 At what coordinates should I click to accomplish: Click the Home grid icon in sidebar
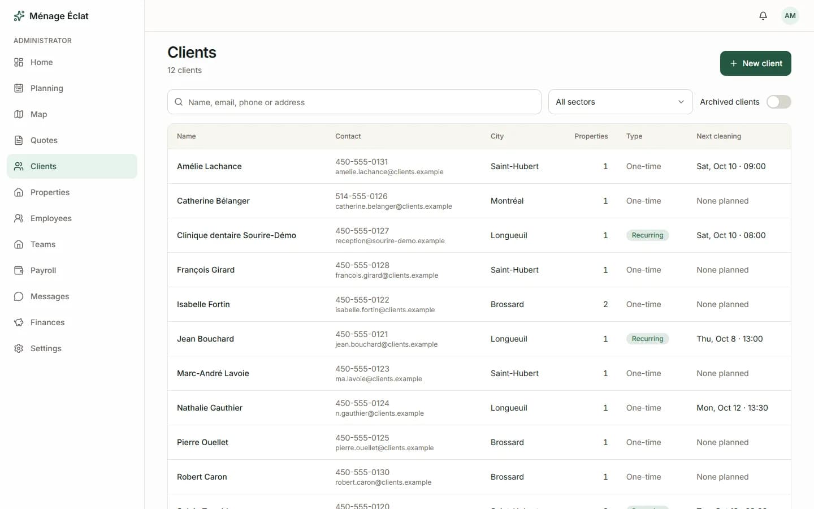(19, 62)
